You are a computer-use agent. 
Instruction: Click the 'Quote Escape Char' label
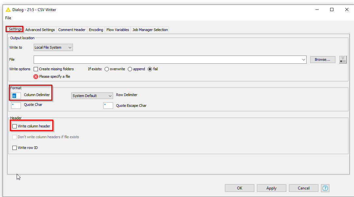click(x=131, y=106)
